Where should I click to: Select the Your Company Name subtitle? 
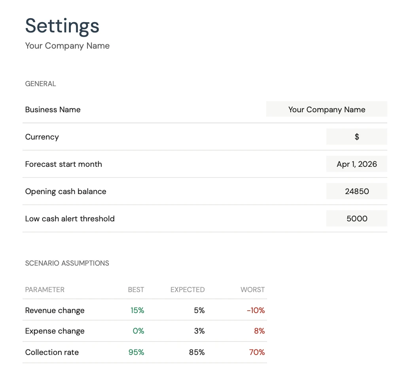(67, 46)
